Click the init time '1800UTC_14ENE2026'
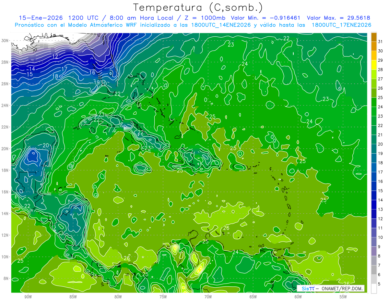 click(x=220, y=25)
